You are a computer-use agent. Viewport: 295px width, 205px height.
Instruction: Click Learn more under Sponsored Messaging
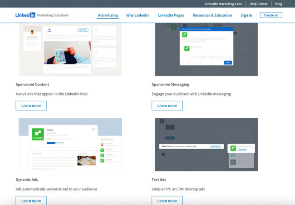point(167,105)
